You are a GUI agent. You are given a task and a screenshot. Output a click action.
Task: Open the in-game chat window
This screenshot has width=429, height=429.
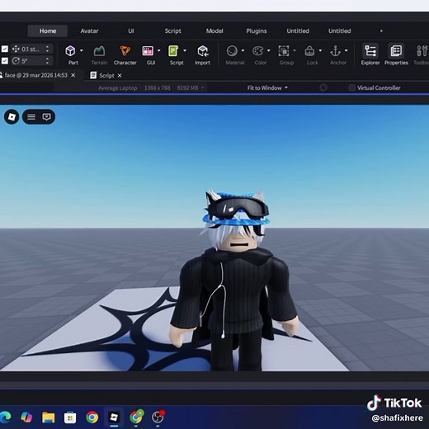click(x=46, y=117)
